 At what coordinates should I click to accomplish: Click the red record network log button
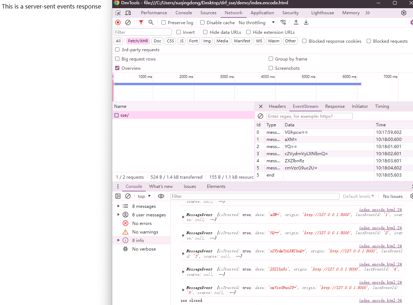(x=118, y=22)
